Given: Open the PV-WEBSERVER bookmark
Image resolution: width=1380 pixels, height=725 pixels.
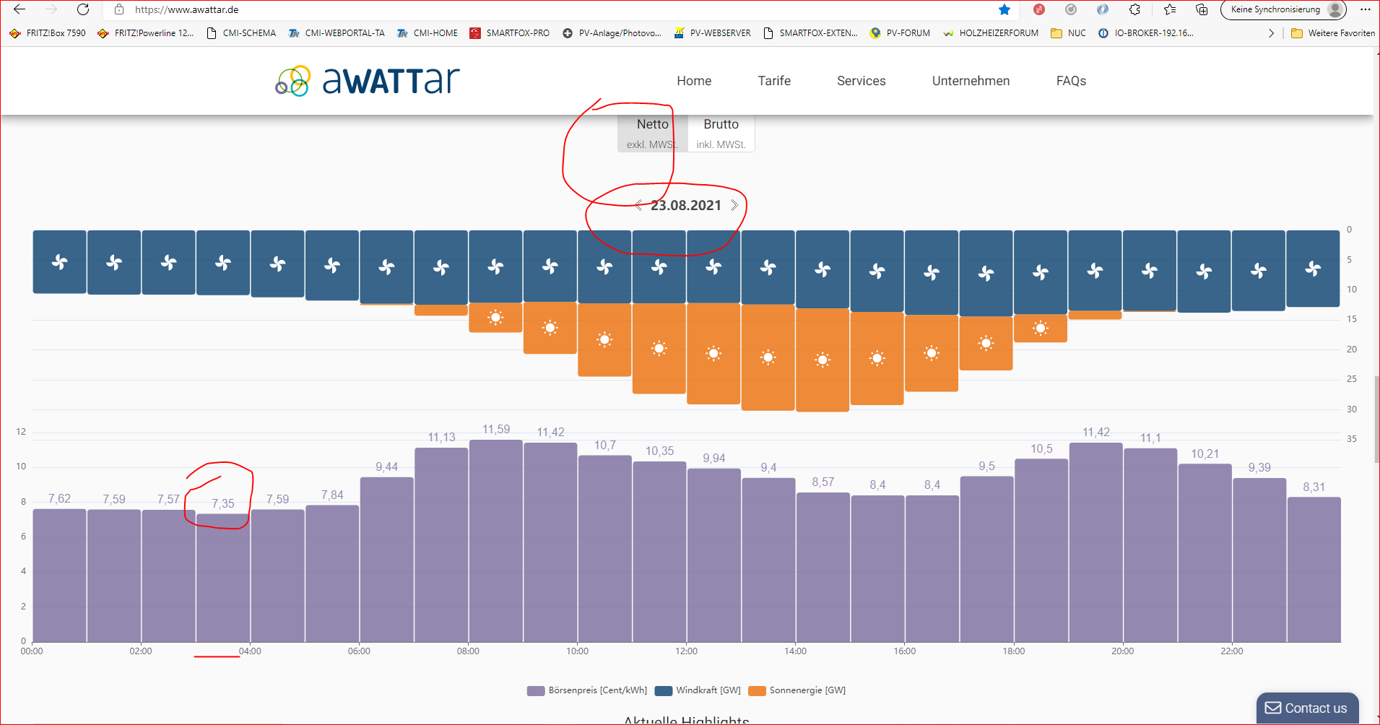Looking at the screenshot, I should tap(712, 33).
